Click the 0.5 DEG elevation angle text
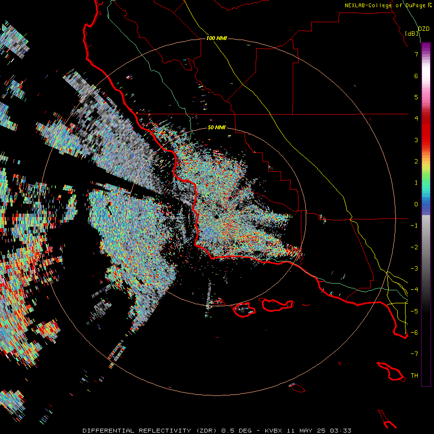The height and width of the screenshot is (434, 434). 237,431
